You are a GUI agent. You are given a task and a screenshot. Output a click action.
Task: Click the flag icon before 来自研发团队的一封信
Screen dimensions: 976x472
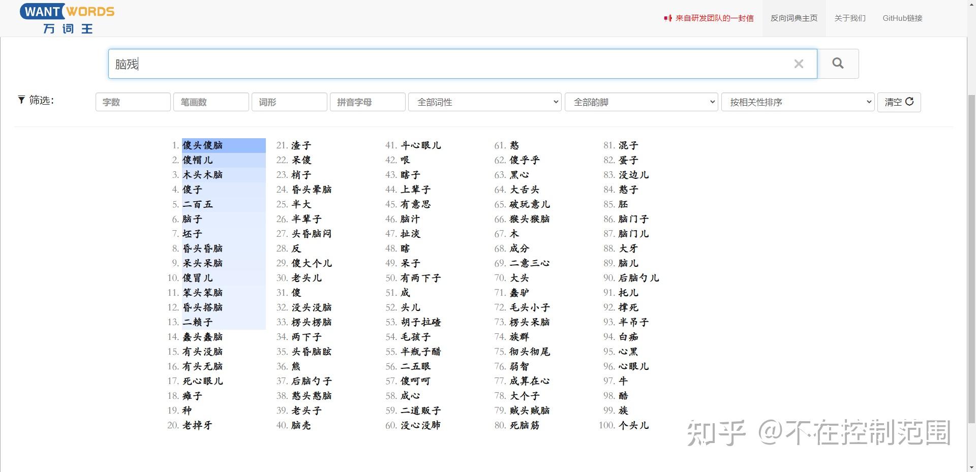click(x=667, y=17)
